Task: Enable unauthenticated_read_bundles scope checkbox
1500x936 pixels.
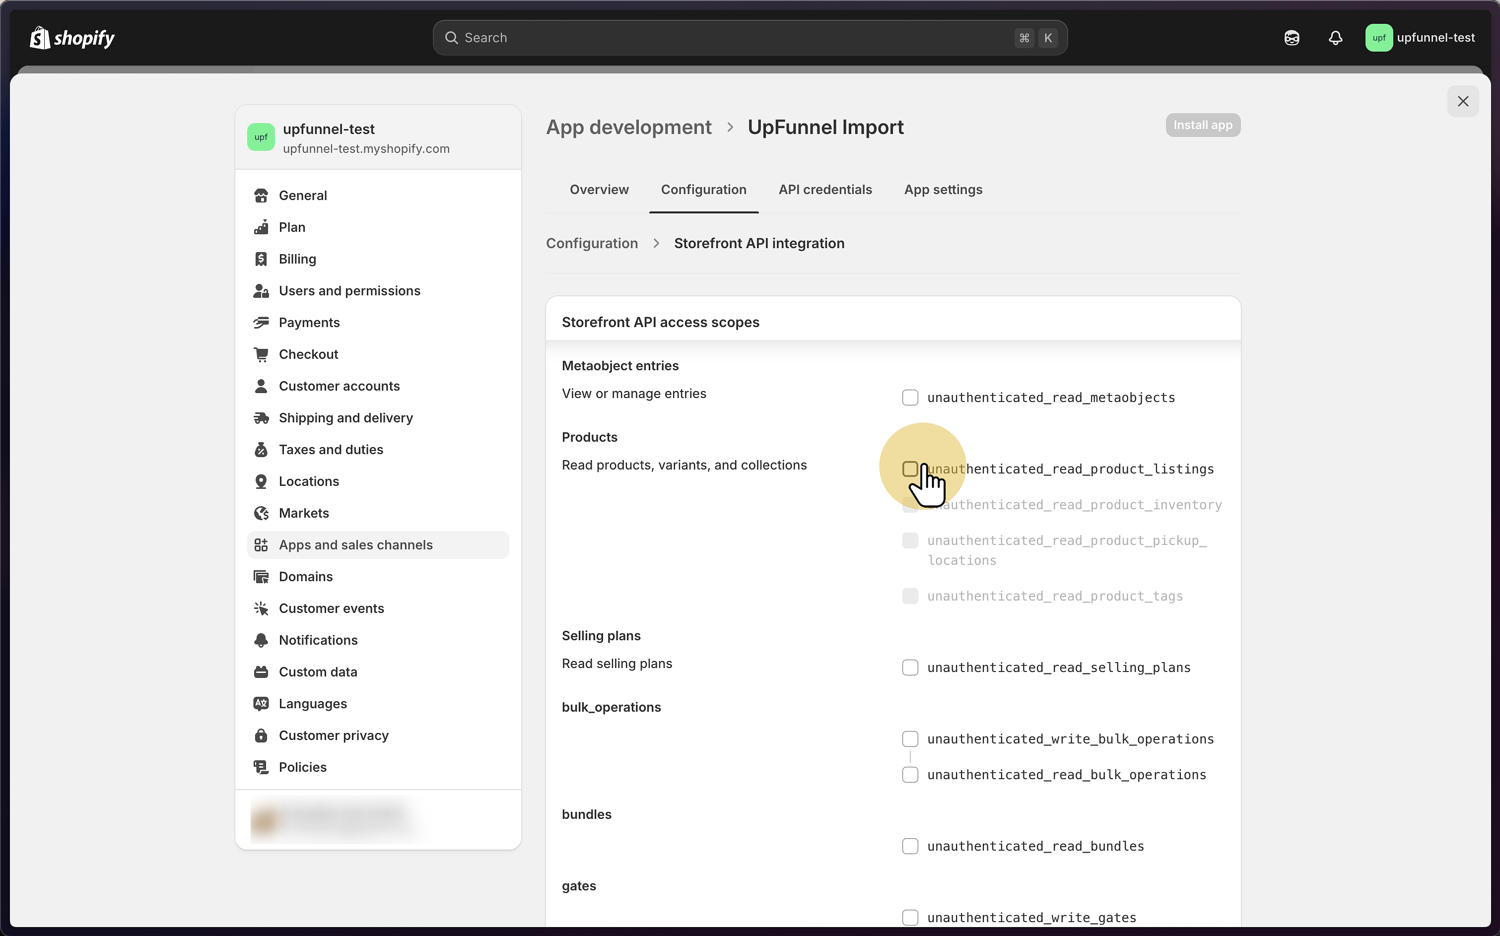Action: click(x=909, y=846)
